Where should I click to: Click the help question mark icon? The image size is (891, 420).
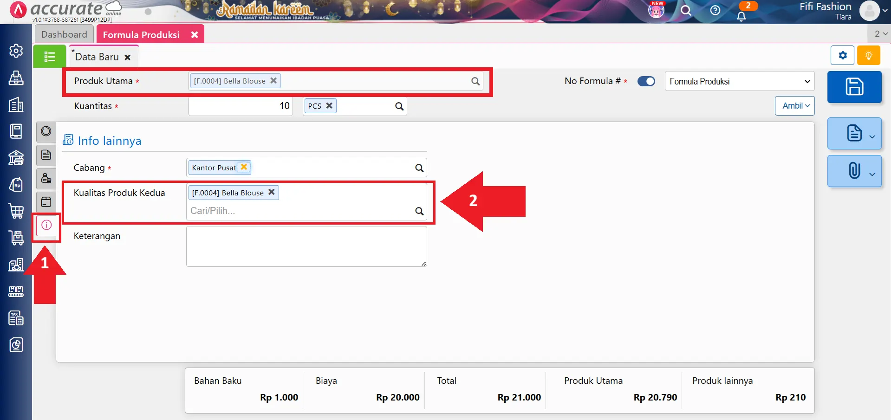[715, 10]
